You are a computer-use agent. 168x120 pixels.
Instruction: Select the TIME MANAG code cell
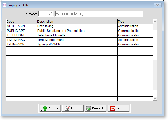pyautogui.click(x=22, y=40)
